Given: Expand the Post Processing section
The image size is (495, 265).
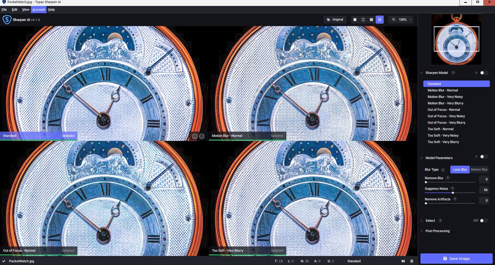Looking at the screenshot, I should click(437, 231).
